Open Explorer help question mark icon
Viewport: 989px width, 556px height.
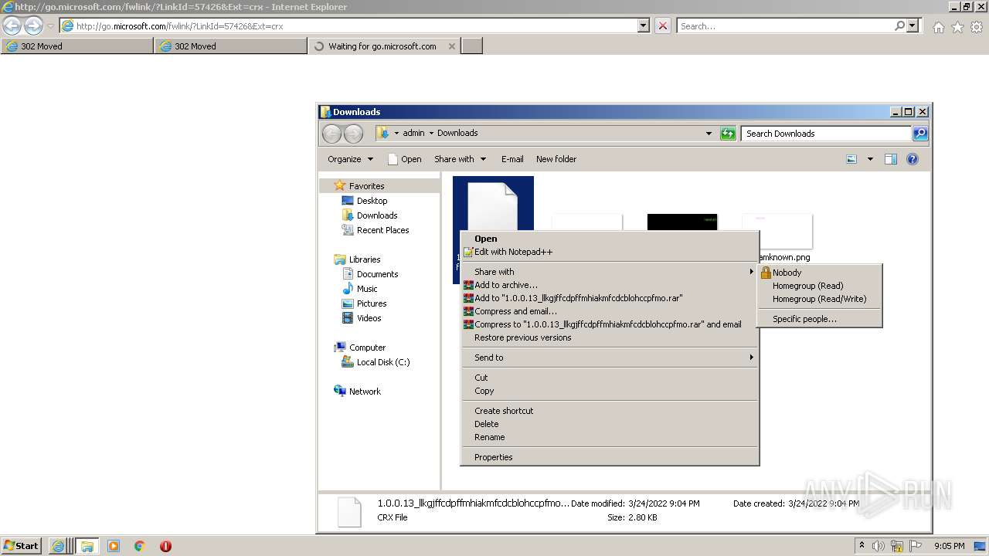(x=913, y=159)
